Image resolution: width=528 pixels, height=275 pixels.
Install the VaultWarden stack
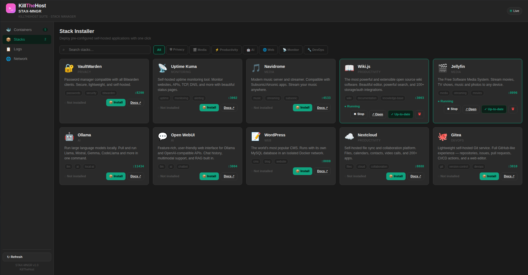(x=116, y=103)
